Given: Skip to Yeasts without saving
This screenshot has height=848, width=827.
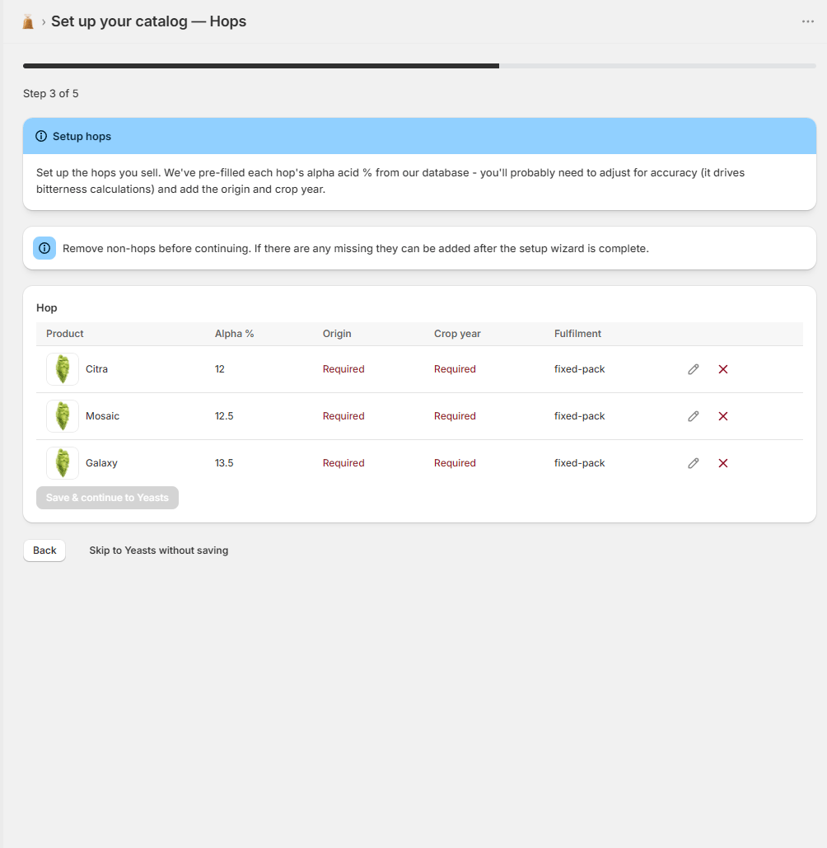Looking at the screenshot, I should 158,550.
